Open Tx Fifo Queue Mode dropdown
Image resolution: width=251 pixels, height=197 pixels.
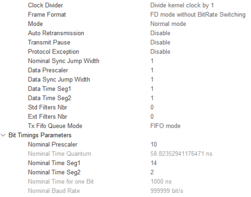point(165,126)
